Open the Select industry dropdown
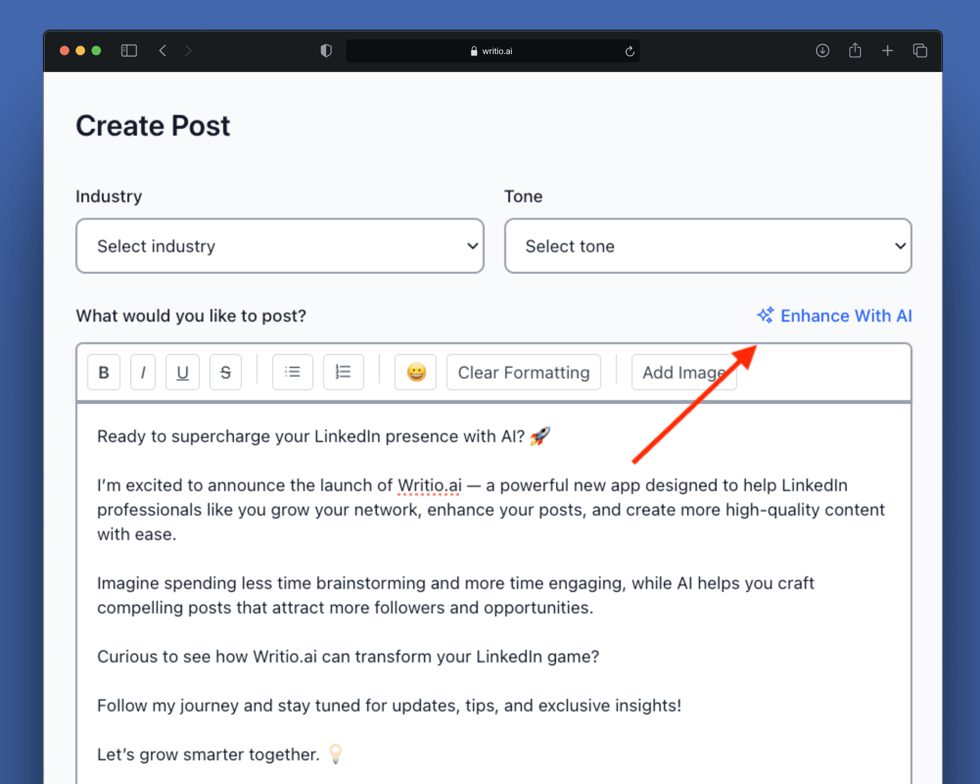Screen dimensions: 980x784 click(280, 246)
